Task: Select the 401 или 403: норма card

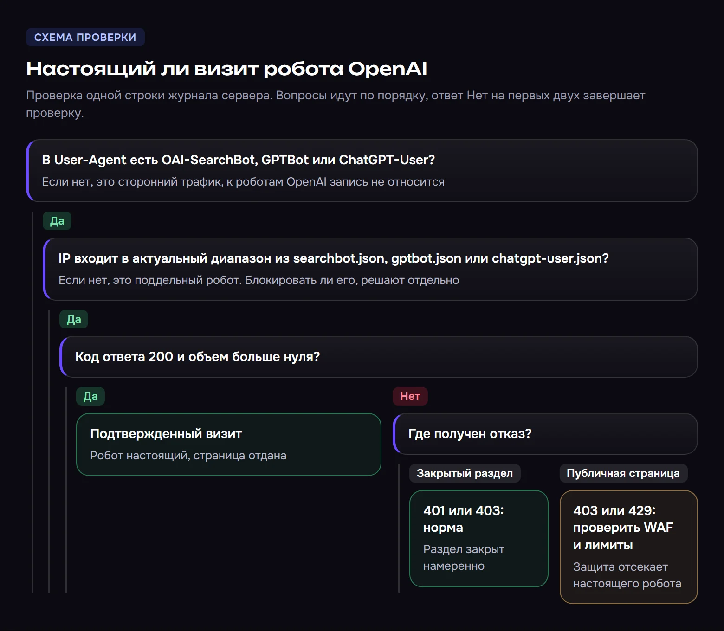Action: pyautogui.click(x=479, y=539)
